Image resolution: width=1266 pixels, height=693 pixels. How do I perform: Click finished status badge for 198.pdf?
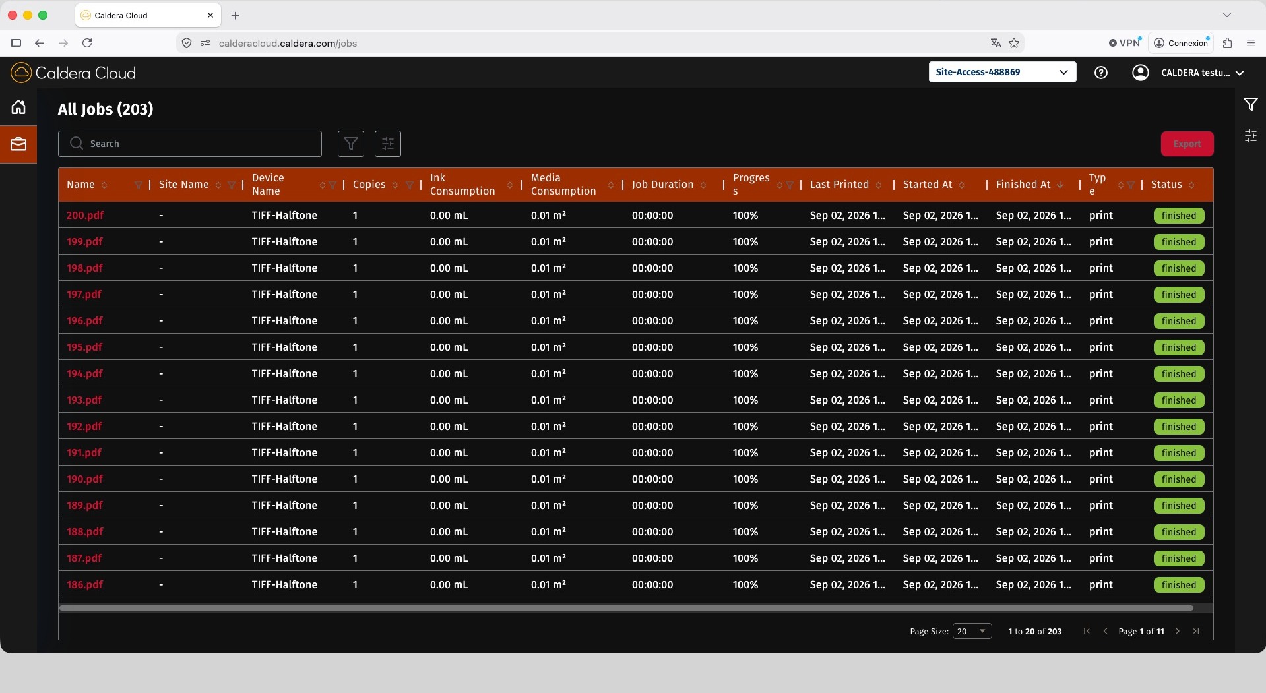(1179, 268)
